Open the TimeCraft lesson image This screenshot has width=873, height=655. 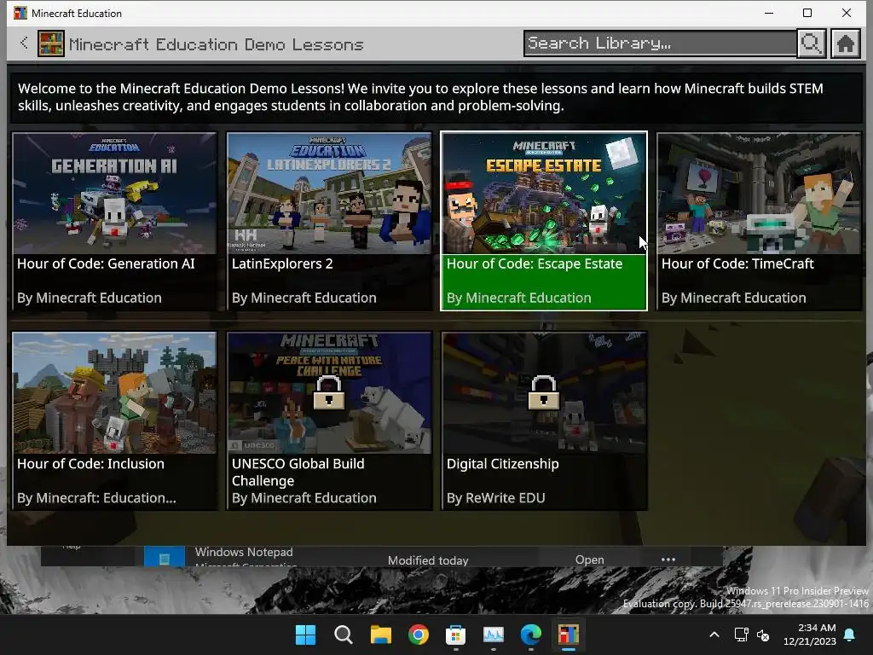(758, 194)
